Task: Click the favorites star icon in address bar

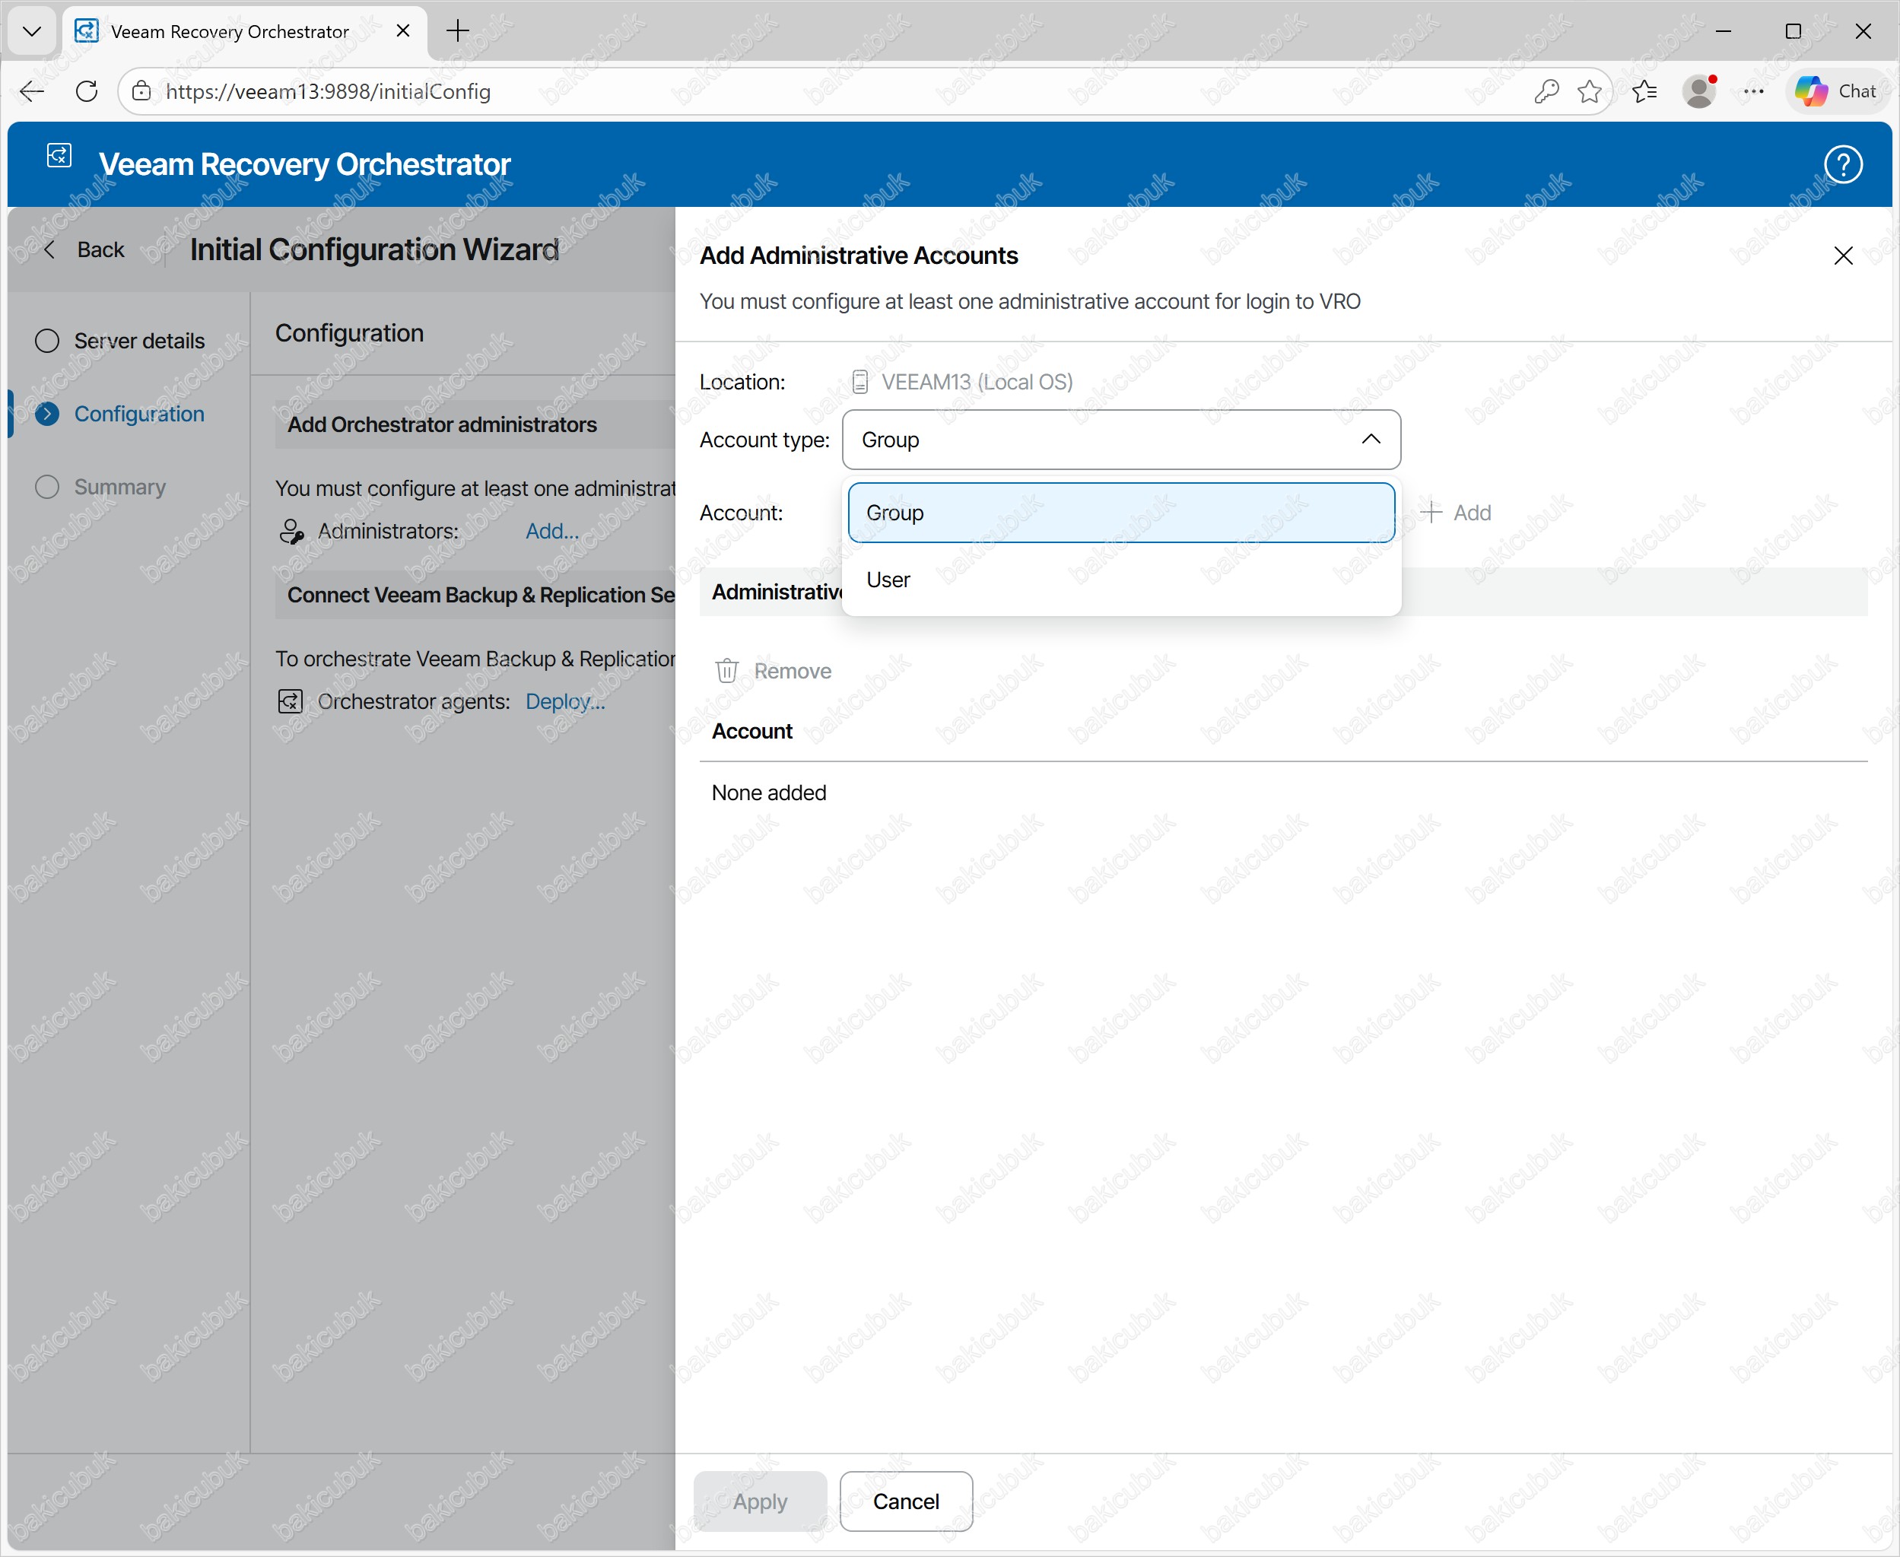Action: (1589, 91)
